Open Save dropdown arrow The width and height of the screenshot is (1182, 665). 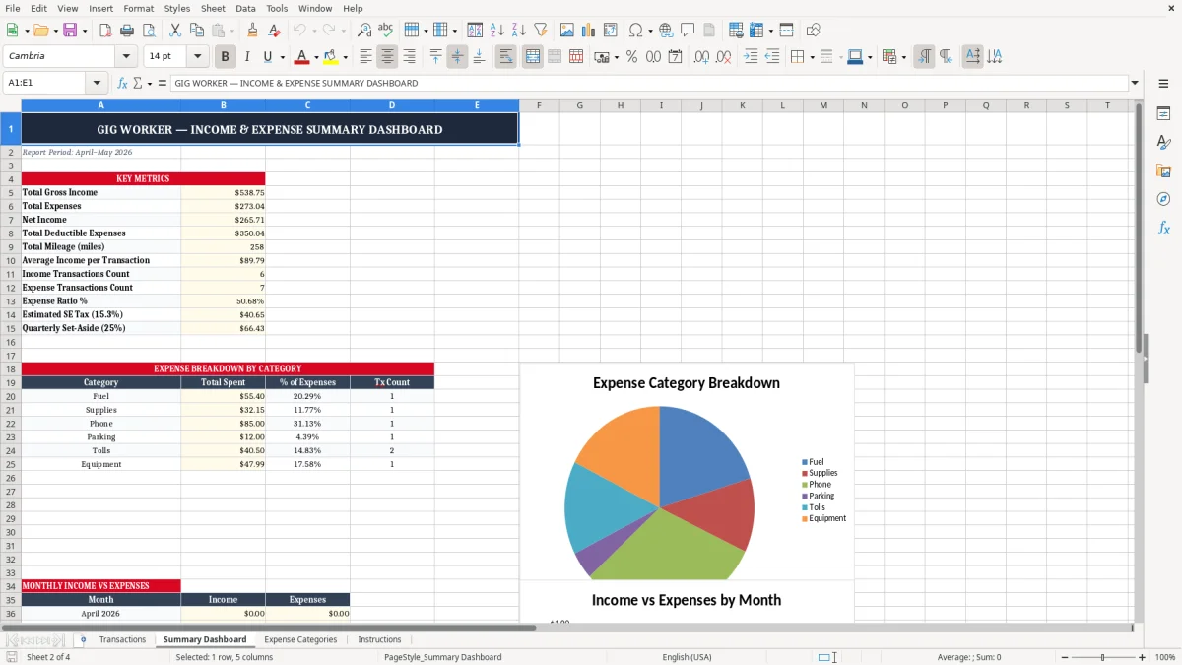tap(84, 31)
